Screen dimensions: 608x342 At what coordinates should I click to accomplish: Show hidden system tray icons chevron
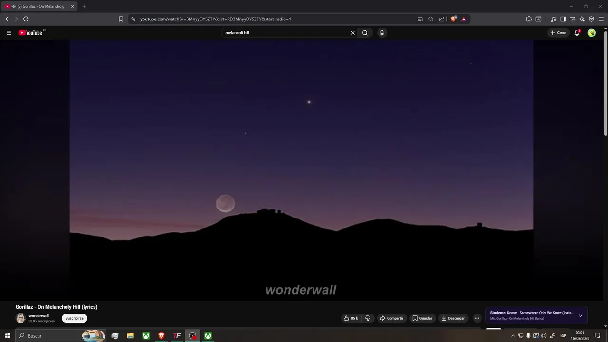click(513, 336)
